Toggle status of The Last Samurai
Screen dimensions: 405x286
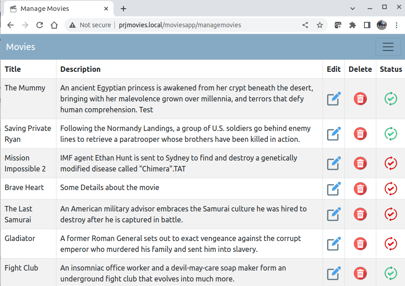tap(391, 214)
